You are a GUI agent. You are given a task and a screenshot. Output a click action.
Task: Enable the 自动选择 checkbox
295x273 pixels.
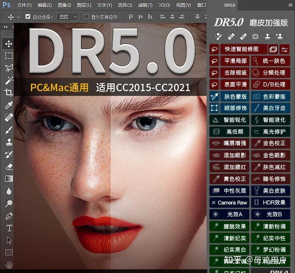click(28, 17)
